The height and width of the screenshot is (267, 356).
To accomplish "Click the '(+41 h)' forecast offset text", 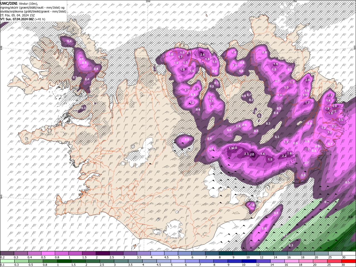I will [x=40, y=19].
